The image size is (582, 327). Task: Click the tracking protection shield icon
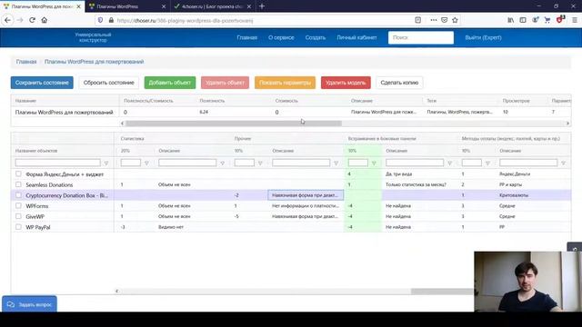click(x=100, y=20)
